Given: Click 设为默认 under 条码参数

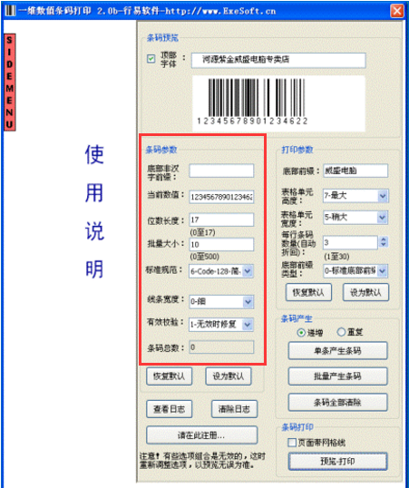Looking at the screenshot, I should coord(229,376).
